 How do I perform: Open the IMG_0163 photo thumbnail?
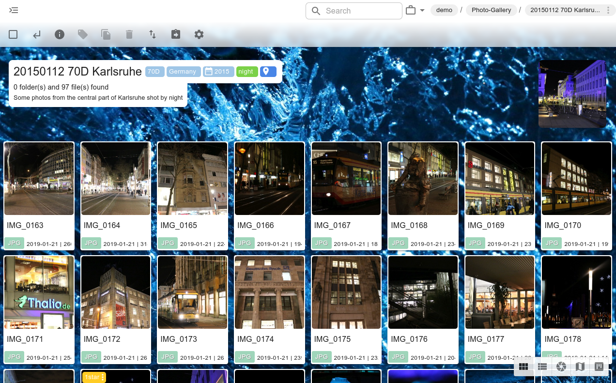[x=39, y=179]
